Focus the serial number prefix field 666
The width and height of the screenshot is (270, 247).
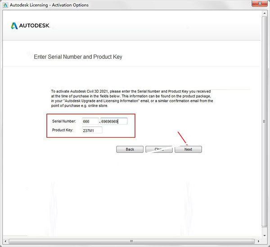coord(90,121)
